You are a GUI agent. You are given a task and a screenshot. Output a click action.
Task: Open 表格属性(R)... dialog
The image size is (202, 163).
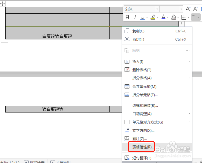(x=157, y=147)
